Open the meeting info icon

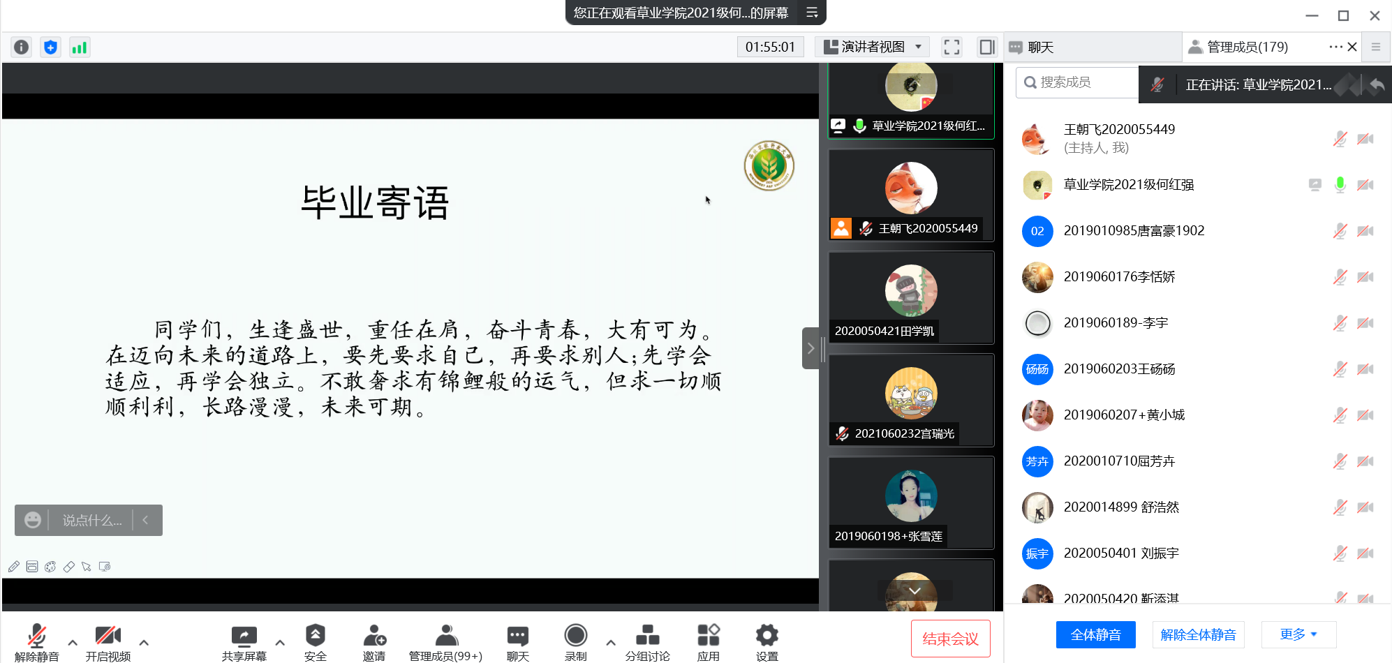21,47
